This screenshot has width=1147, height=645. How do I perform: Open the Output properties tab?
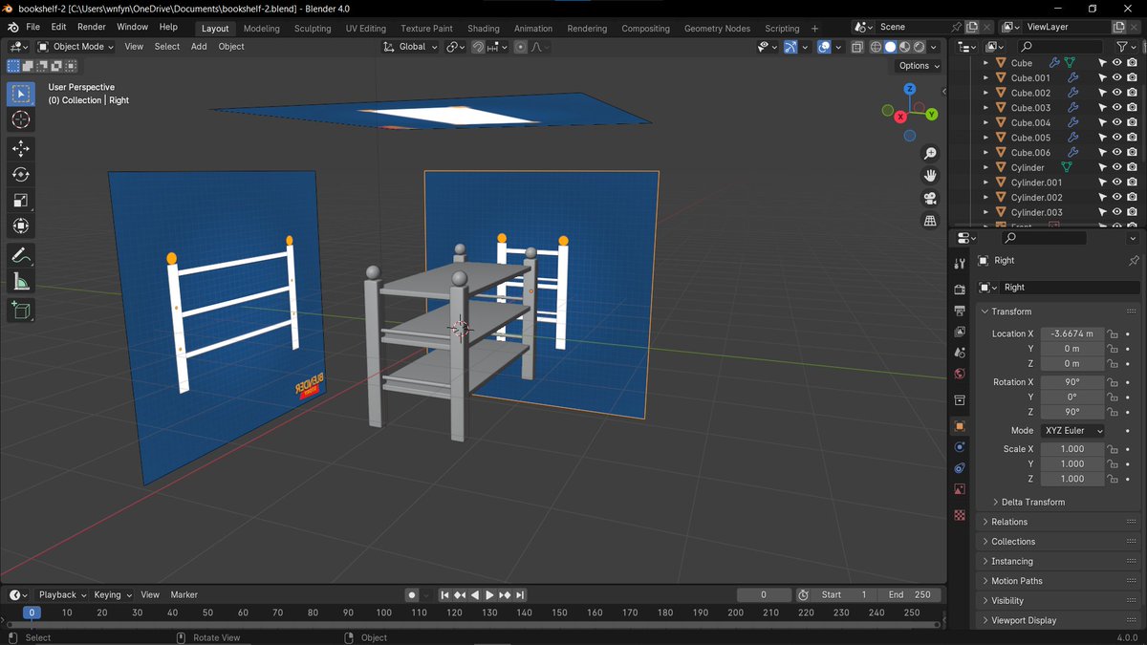click(x=960, y=311)
